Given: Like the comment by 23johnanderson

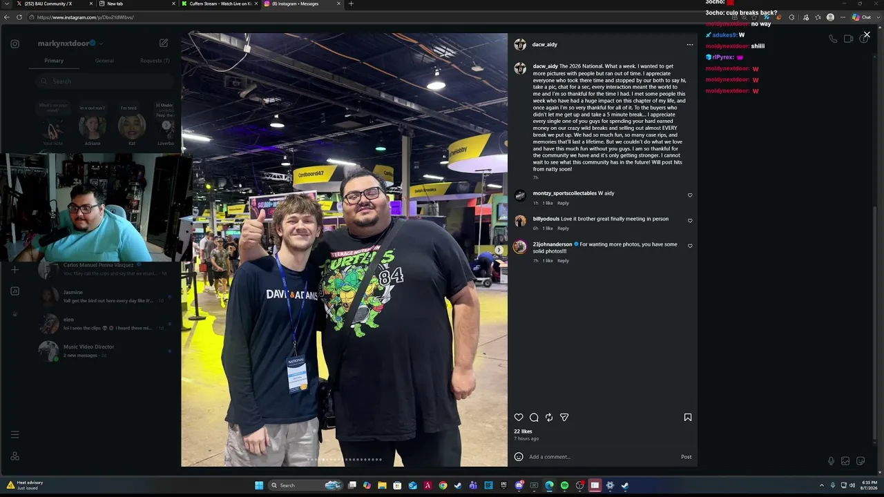Looking at the screenshot, I should click(690, 246).
